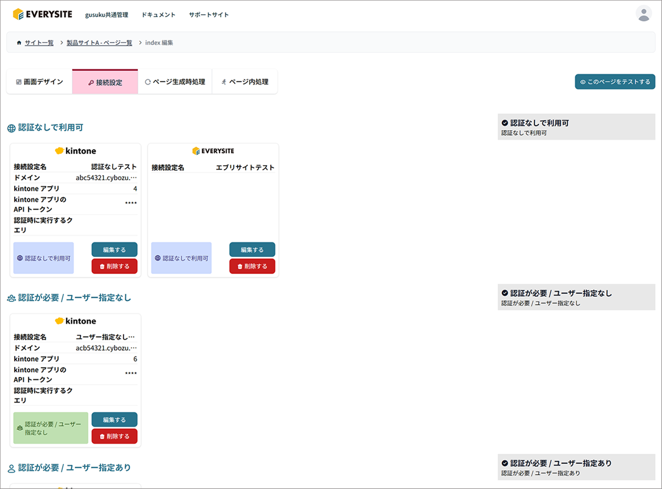Image resolution: width=662 pixels, height=489 pixels.
Task: Go to サイト一覧 breadcrumb link
Action: pyautogui.click(x=39, y=43)
